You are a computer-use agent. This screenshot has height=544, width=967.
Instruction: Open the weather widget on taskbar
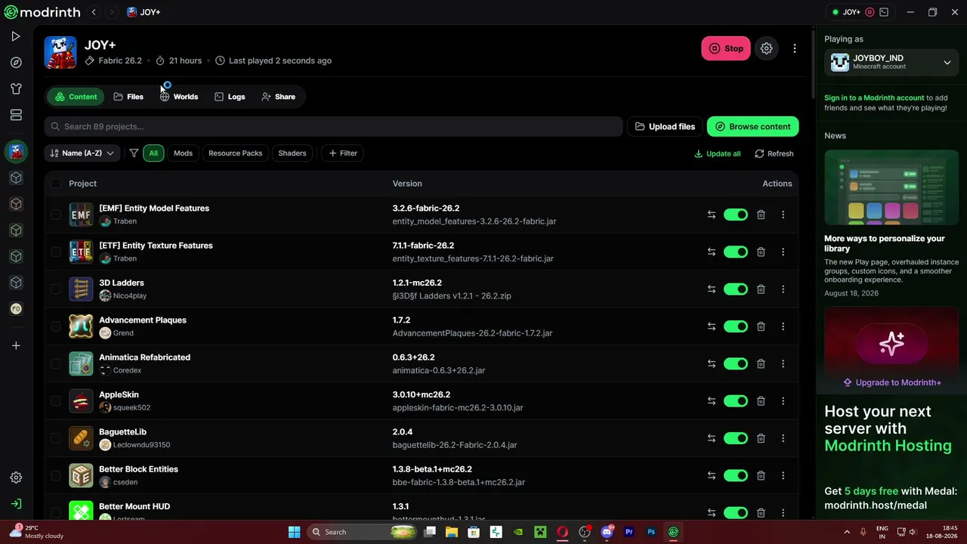pyautogui.click(x=36, y=532)
